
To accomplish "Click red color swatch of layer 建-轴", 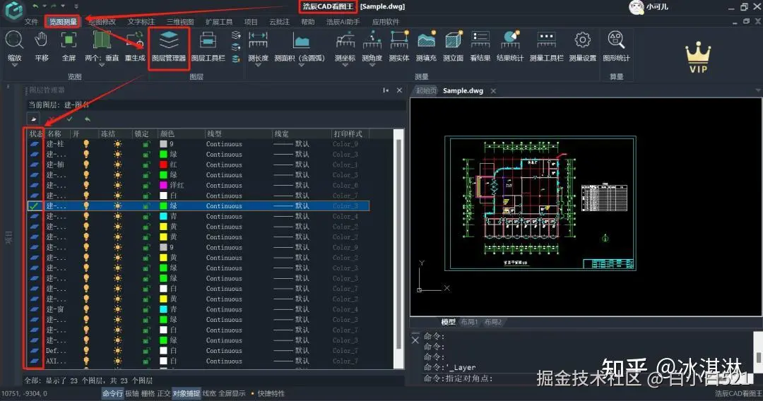I will point(163,164).
